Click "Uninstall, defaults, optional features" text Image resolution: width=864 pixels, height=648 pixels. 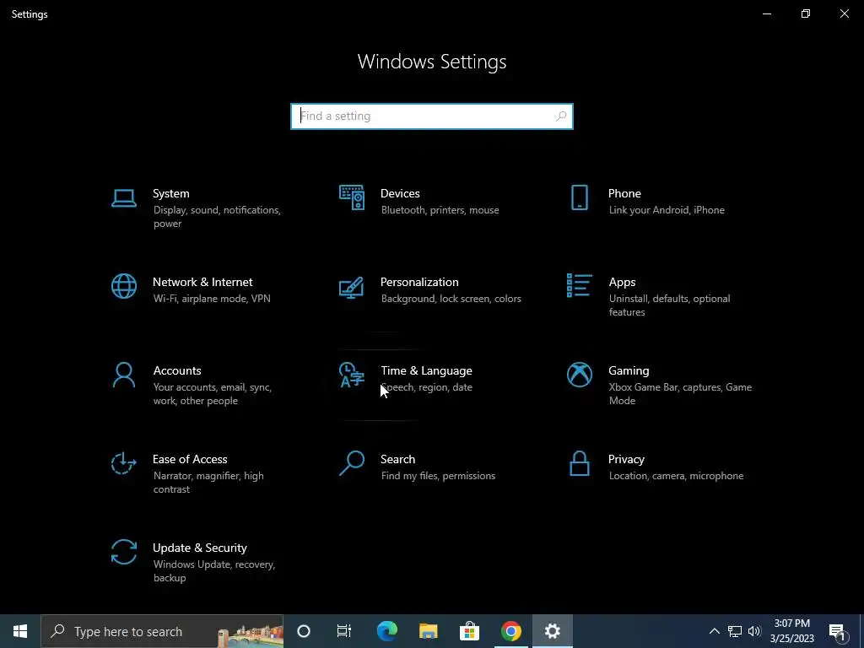click(x=669, y=305)
